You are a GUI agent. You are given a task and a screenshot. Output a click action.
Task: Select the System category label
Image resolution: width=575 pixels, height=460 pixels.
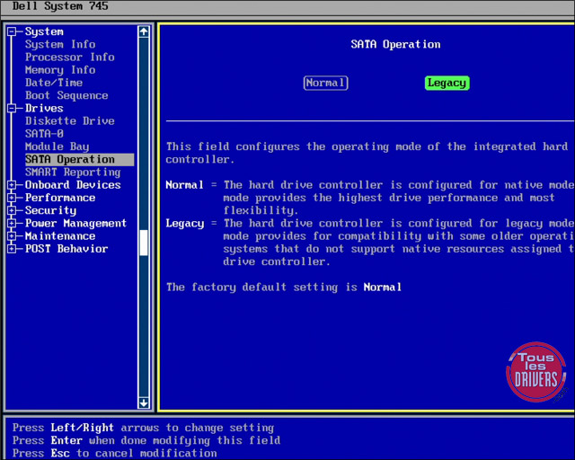coord(44,31)
